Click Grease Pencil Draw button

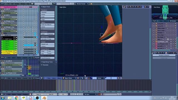point(44,51)
